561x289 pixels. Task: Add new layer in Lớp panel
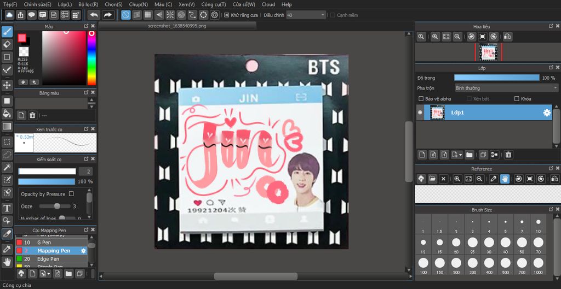[422, 155]
